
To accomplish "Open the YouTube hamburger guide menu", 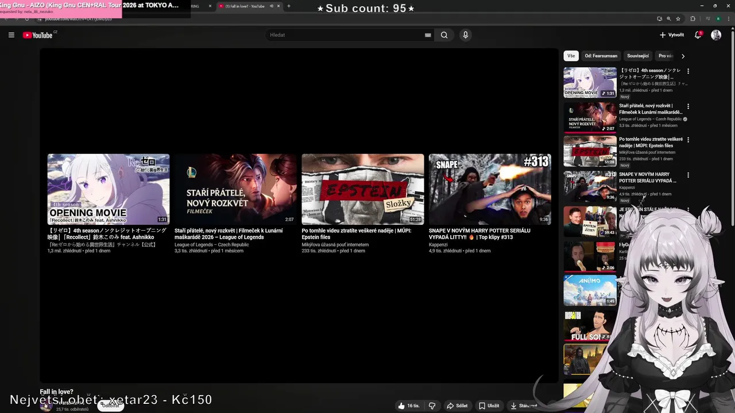I will click(x=11, y=35).
